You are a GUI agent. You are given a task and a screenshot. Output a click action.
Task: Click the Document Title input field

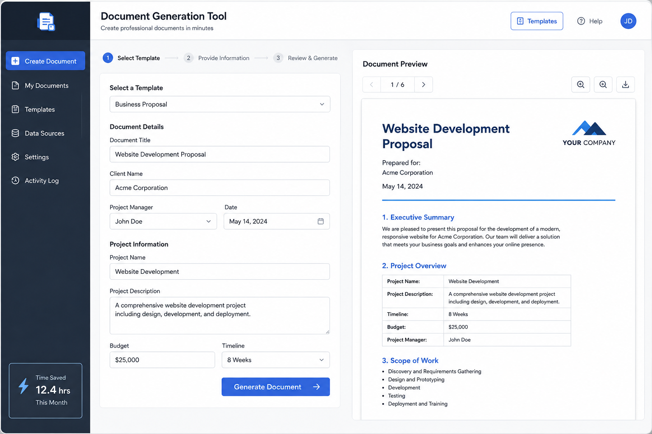click(220, 154)
